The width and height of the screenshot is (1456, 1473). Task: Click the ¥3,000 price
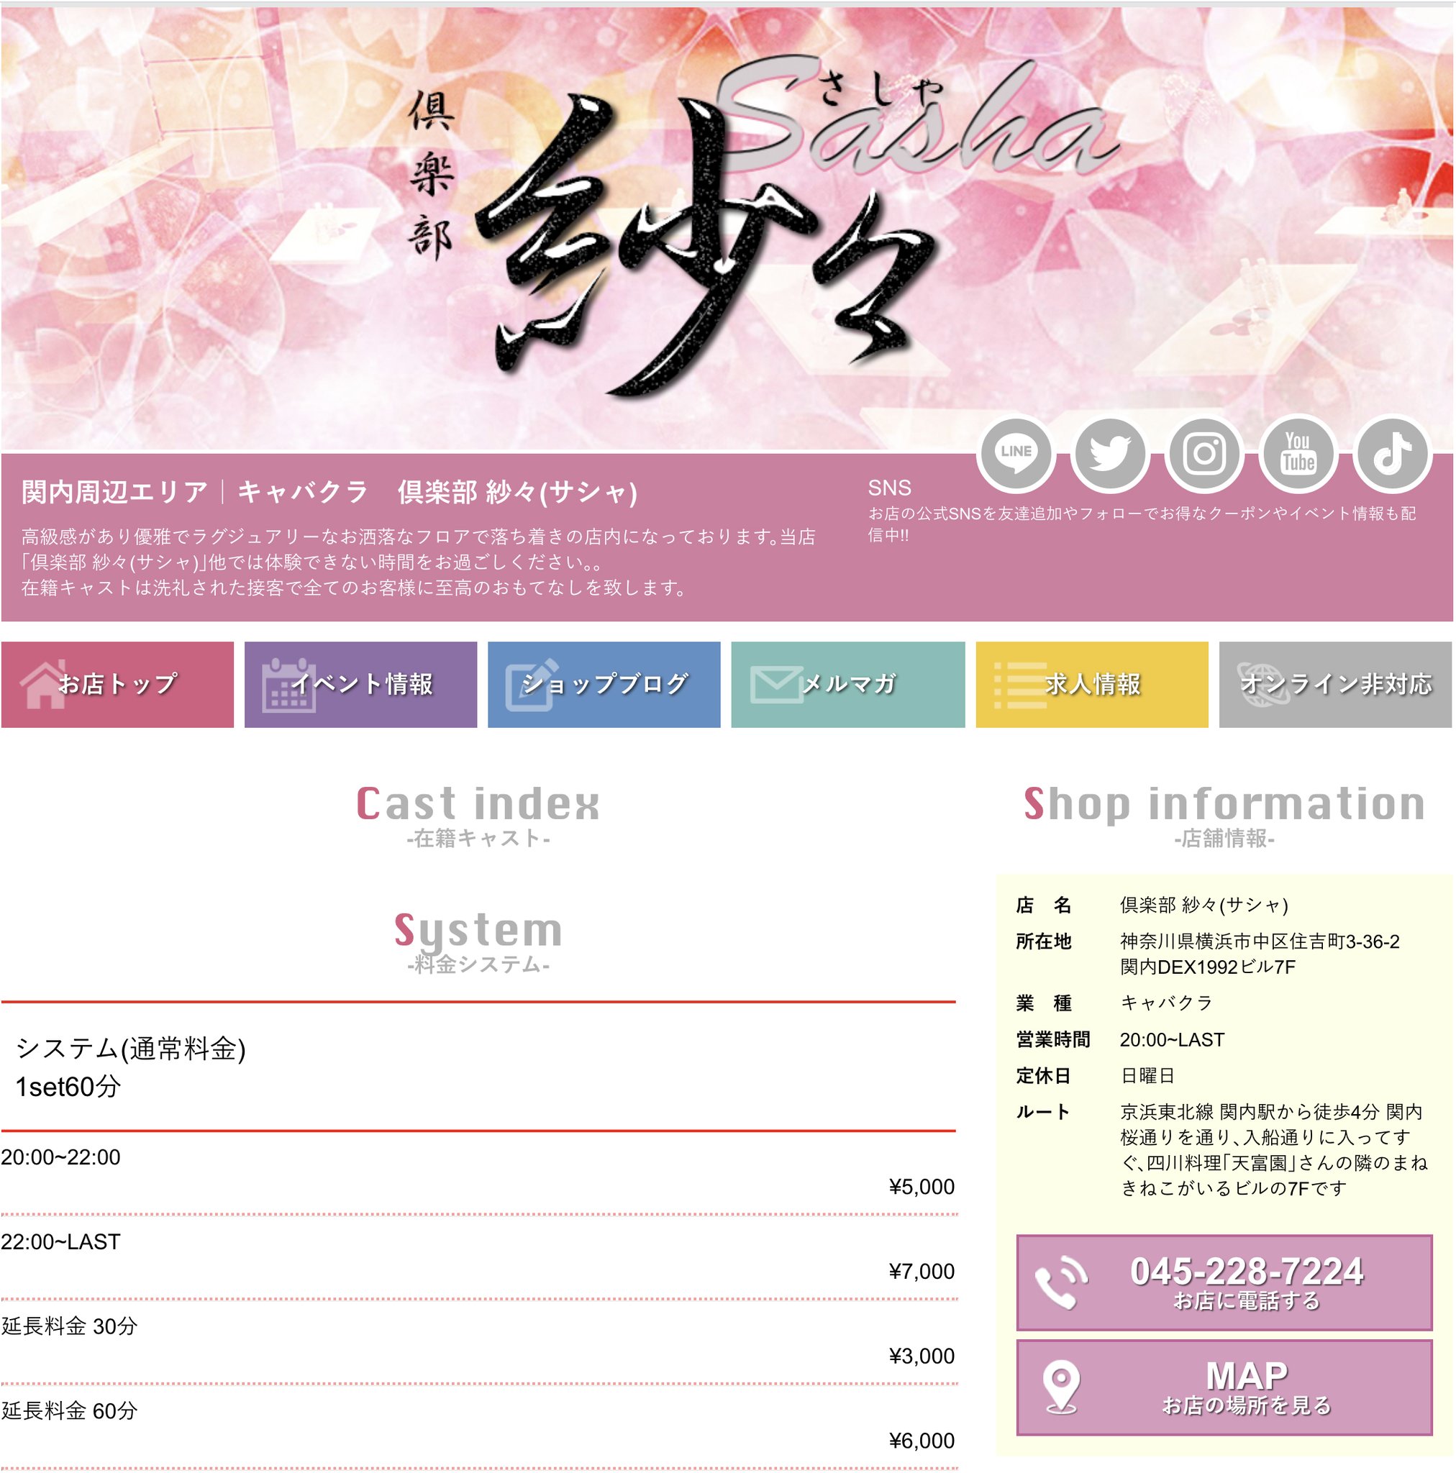(921, 1356)
